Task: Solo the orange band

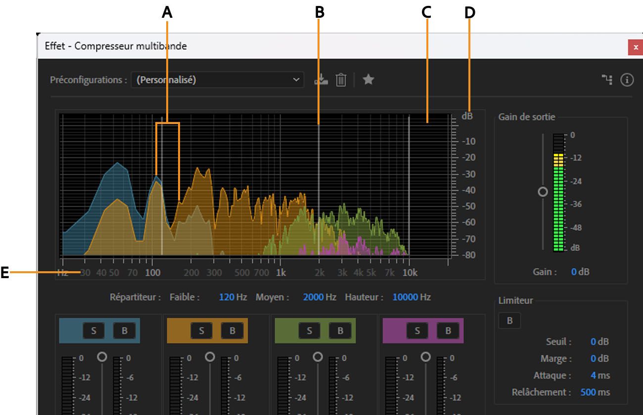Action: click(x=201, y=331)
